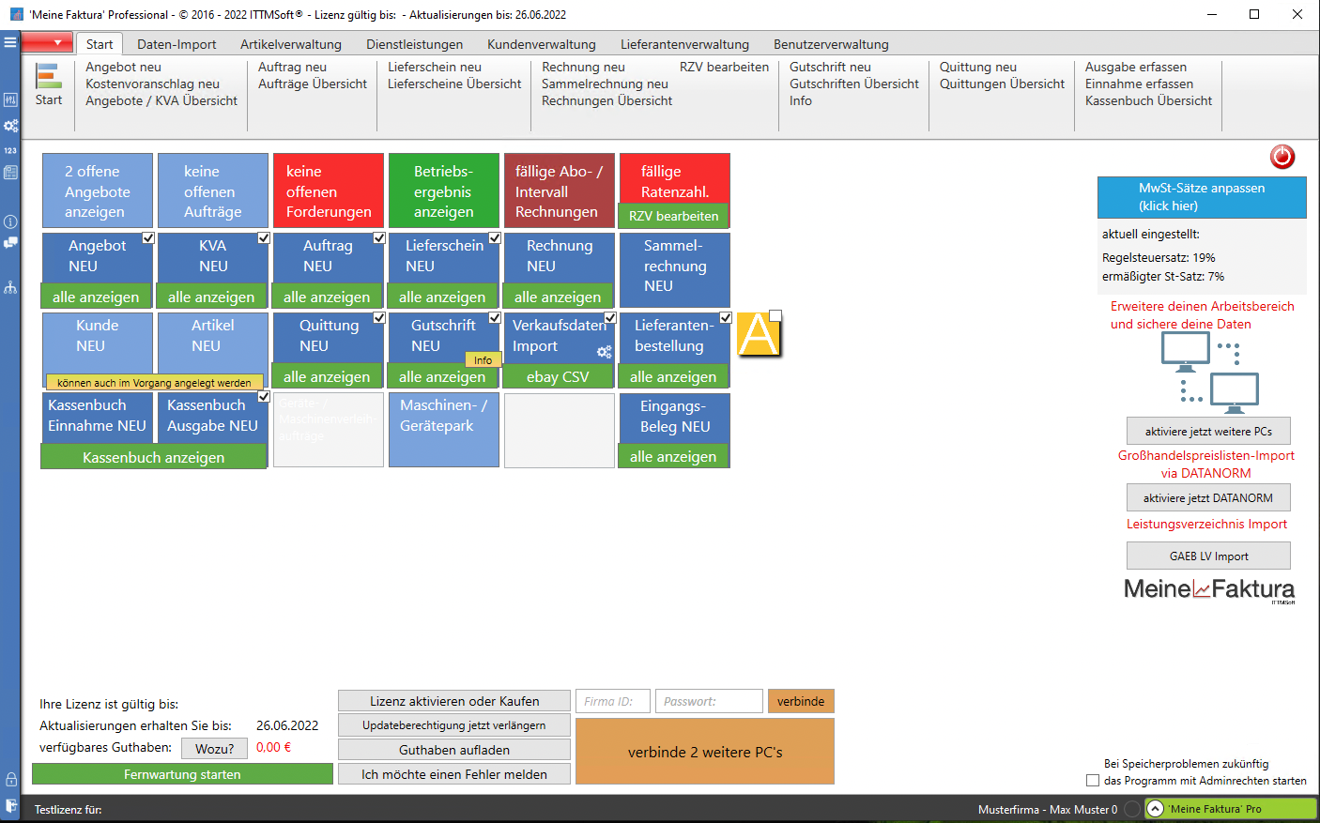Click the networked PCs illustration
The height and width of the screenshot is (823, 1320).
tap(1209, 373)
